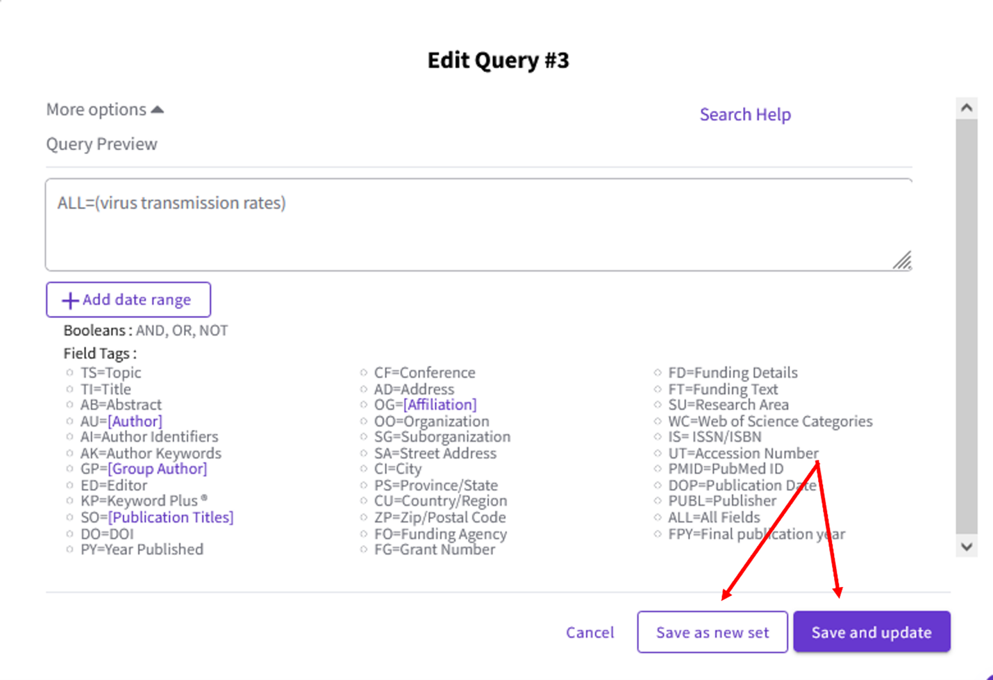Click the IS= ISSN/ISBN text
The image size is (993, 680).
tap(715, 437)
